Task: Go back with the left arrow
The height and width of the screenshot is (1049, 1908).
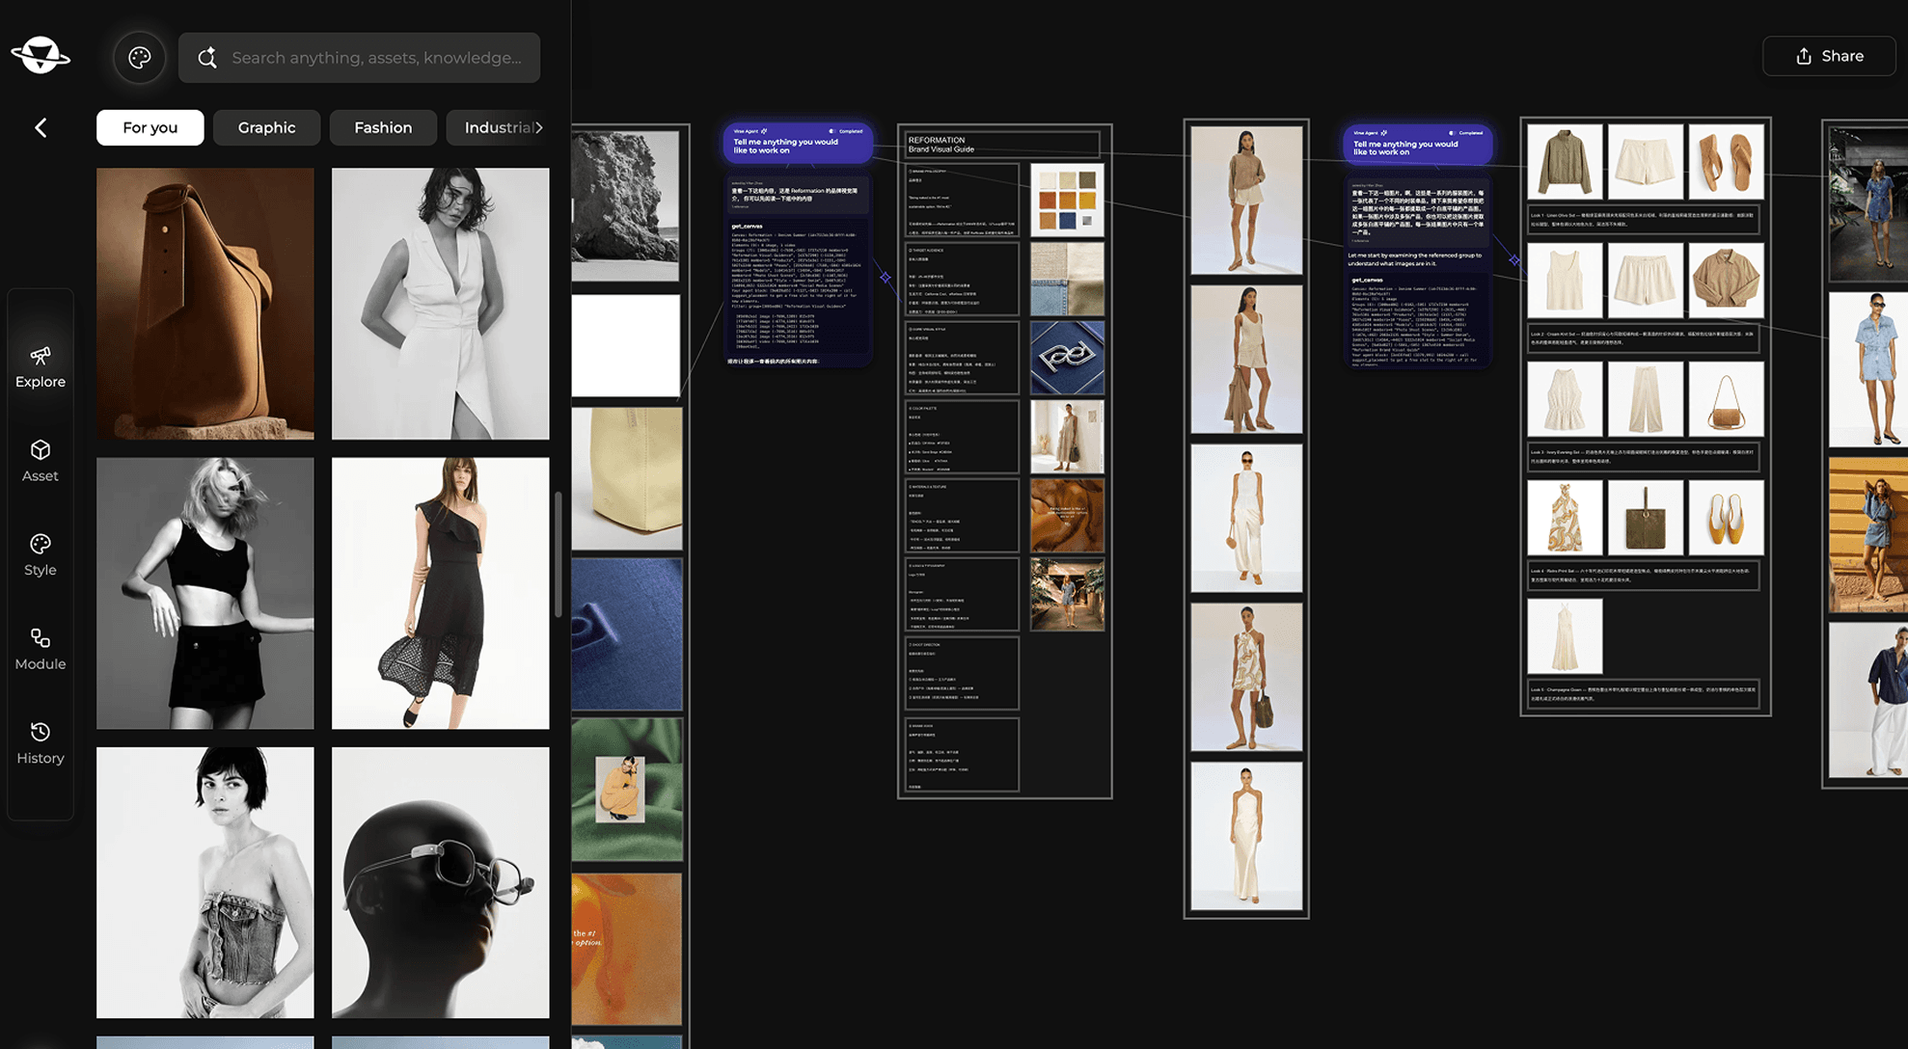Action: pyautogui.click(x=41, y=127)
